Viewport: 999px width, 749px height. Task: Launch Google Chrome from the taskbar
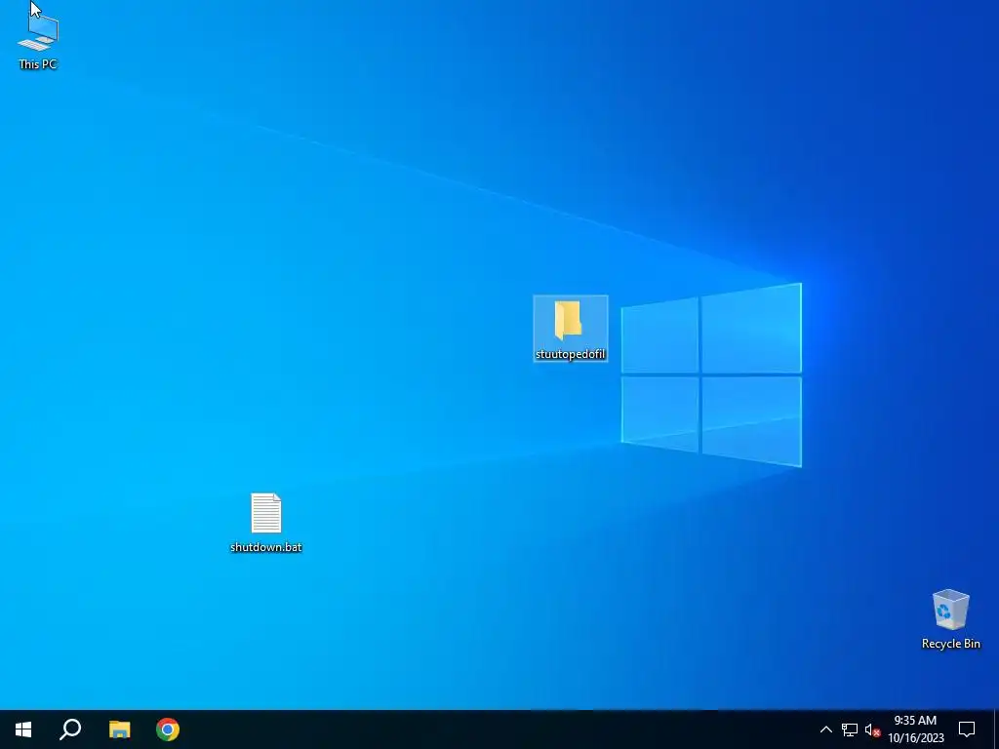click(x=168, y=729)
